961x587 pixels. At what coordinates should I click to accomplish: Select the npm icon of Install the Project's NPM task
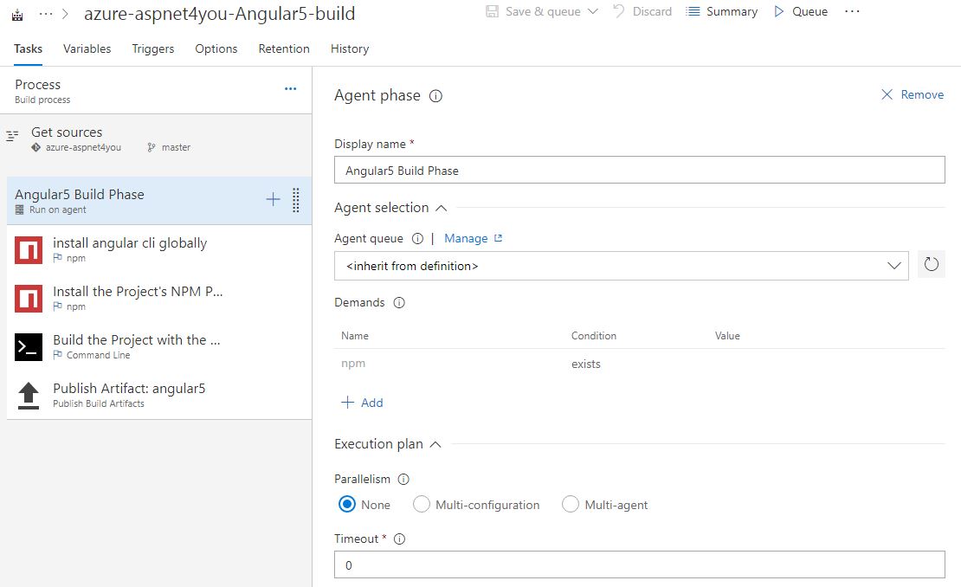click(29, 299)
